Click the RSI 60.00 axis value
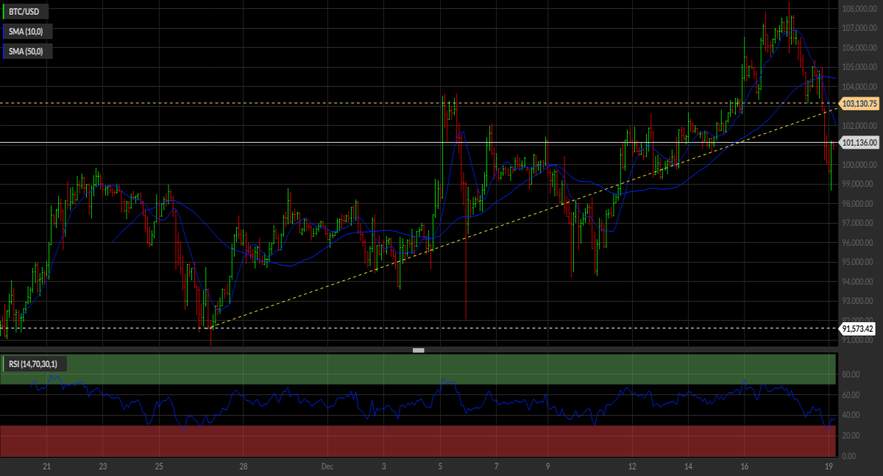The height and width of the screenshot is (476, 883). tap(851, 395)
